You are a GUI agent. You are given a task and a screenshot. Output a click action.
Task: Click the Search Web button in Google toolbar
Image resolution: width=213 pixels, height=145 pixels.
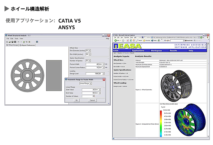(189, 41)
